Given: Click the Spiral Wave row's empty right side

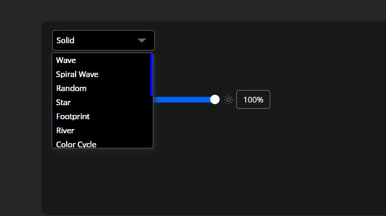Looking at the screenshot, I should 130,74.
